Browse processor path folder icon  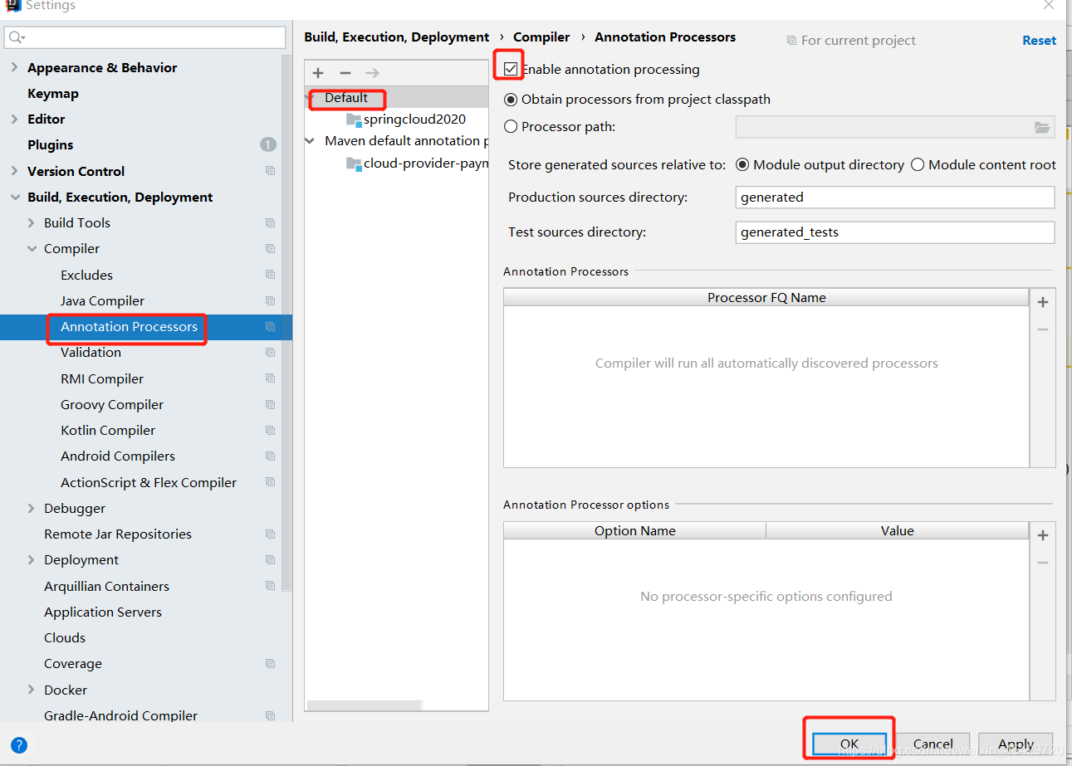pyautogui.click(x=1042, y=127)
